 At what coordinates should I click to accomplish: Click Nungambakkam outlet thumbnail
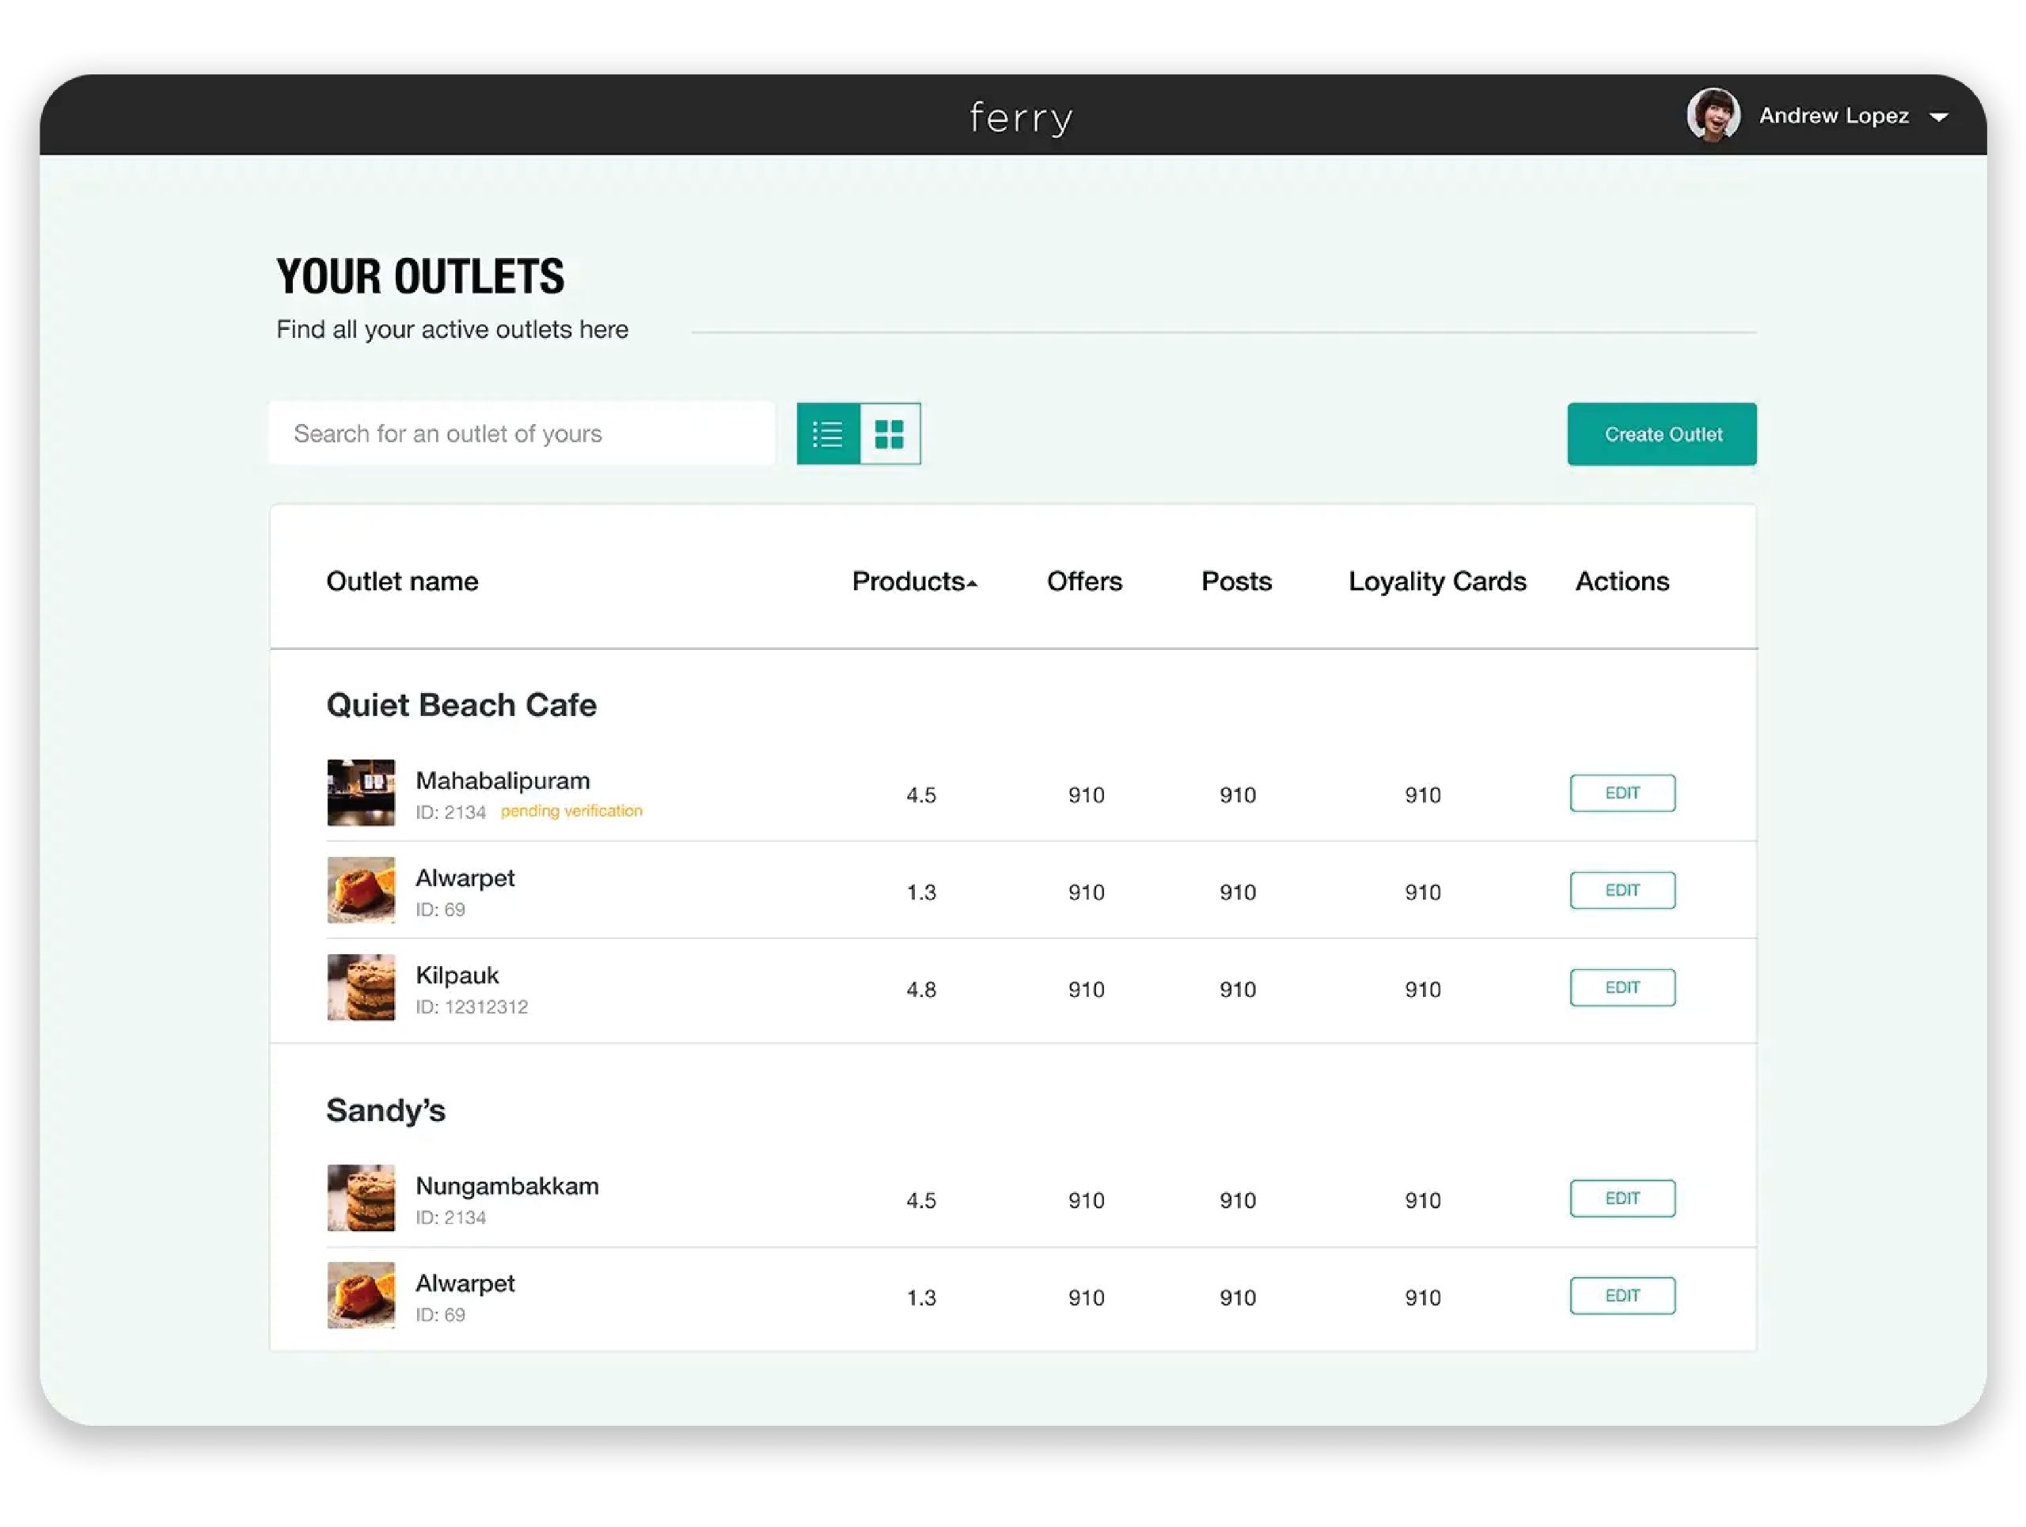[x=361, y=1199]
